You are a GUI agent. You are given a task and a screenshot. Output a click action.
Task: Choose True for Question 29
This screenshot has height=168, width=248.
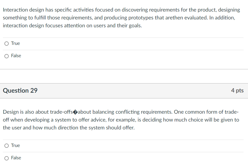(6, 145)
